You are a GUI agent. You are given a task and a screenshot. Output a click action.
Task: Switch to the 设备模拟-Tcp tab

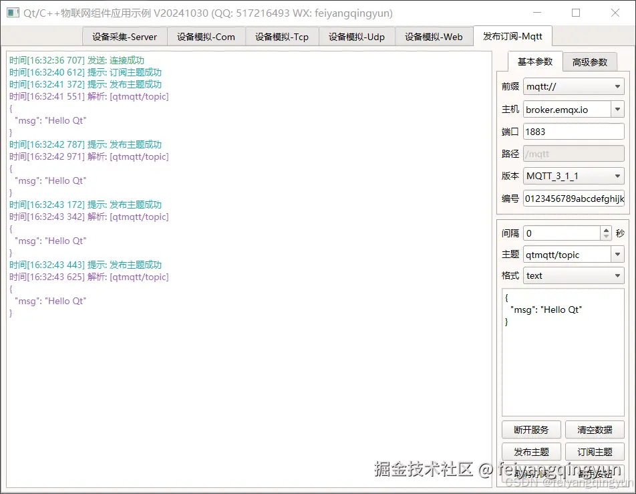(x=282, y=37)
